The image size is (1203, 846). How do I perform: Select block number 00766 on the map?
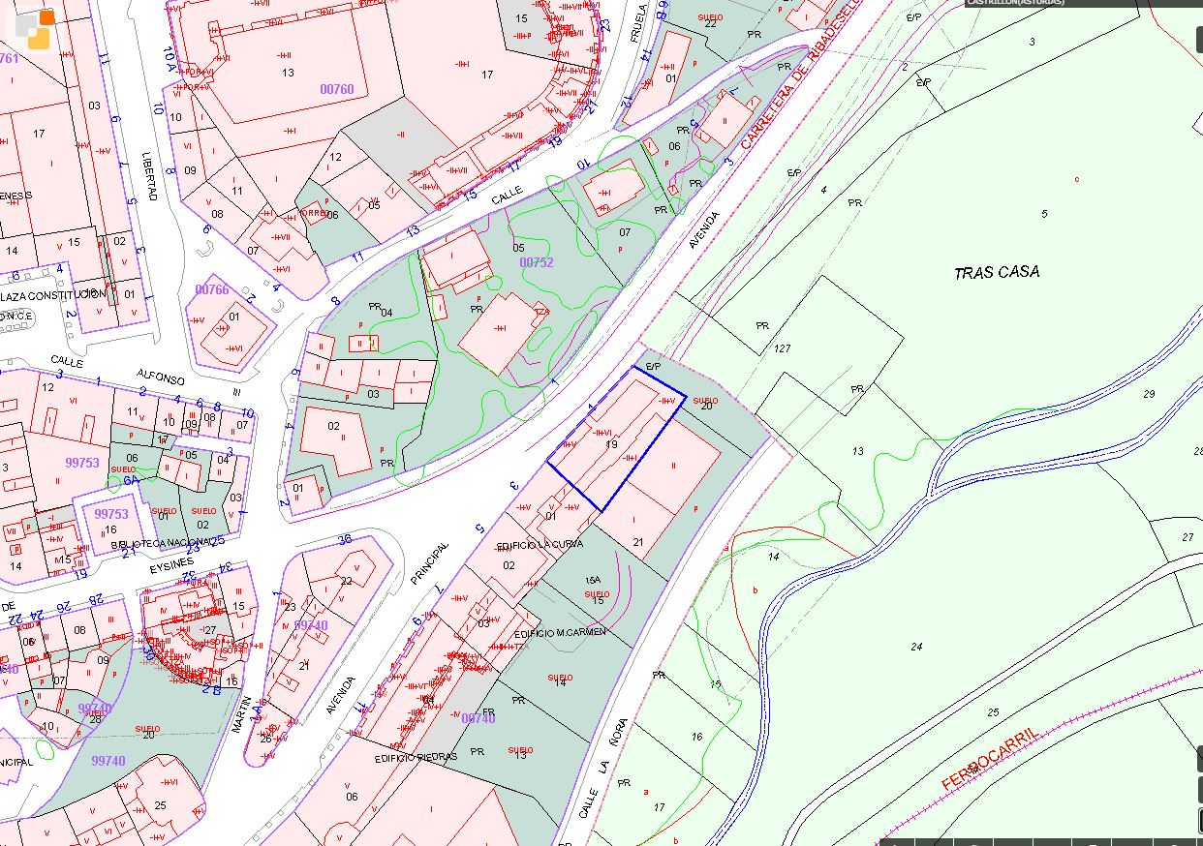(212, 289)
